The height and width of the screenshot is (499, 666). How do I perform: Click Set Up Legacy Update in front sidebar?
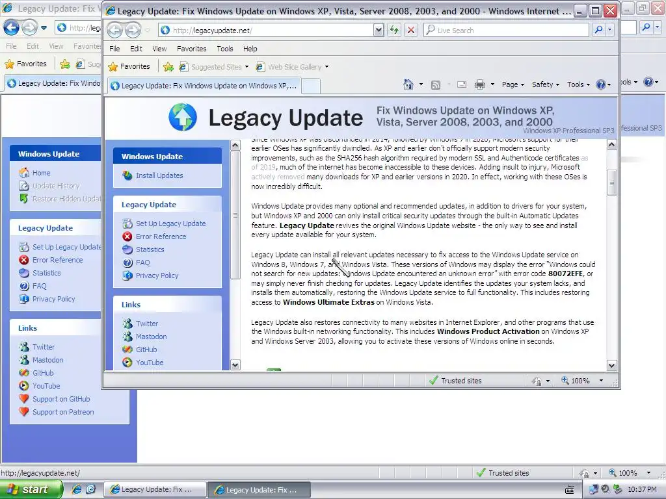(171, 224)
